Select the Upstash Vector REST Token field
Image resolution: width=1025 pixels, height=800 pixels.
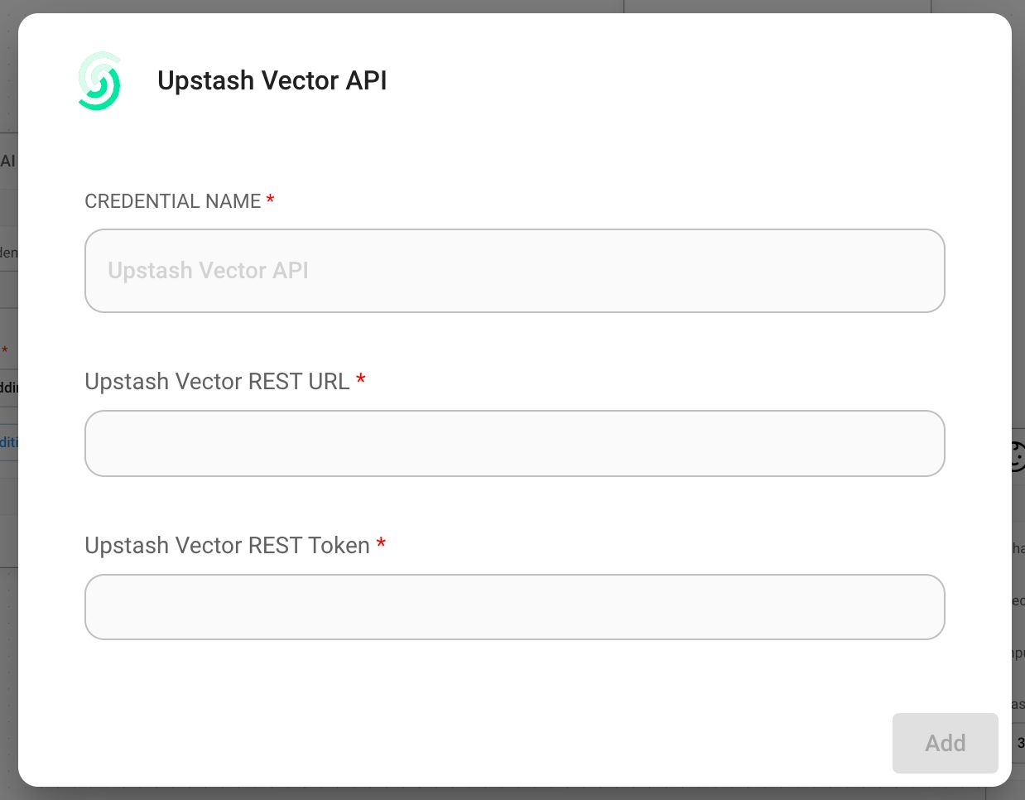pyautogui.click(x=514, y=607)
